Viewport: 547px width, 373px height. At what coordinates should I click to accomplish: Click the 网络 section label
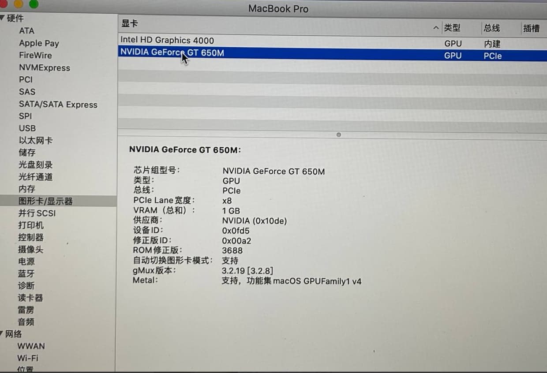pos(14,334)
